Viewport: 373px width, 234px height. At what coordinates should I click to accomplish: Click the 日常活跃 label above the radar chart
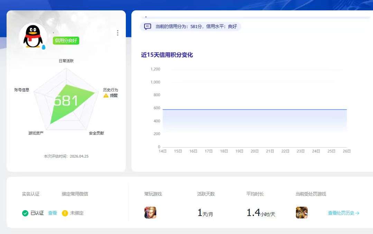[66, 60]
